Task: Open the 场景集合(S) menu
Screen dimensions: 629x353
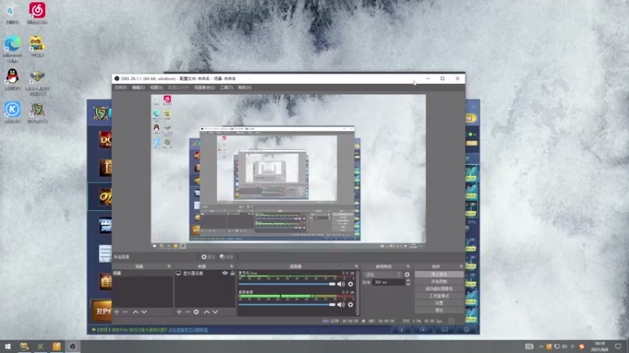Action: [x=204, y=88]
